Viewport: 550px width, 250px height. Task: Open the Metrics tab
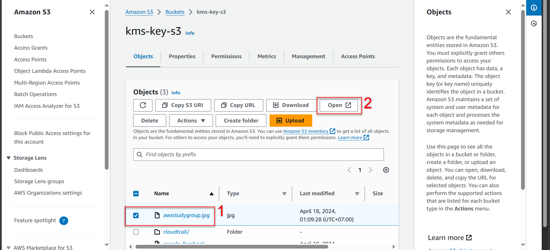(x=267, y=56)
